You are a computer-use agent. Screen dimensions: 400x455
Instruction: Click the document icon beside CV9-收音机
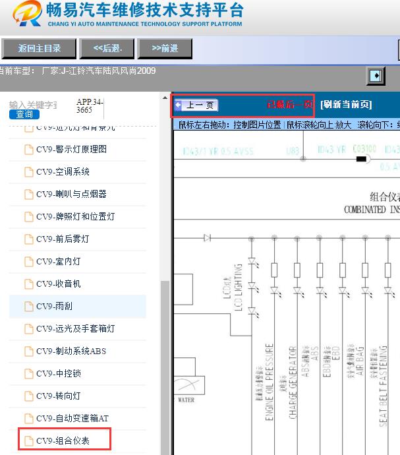pyautogui.click(x=28, y=284)
